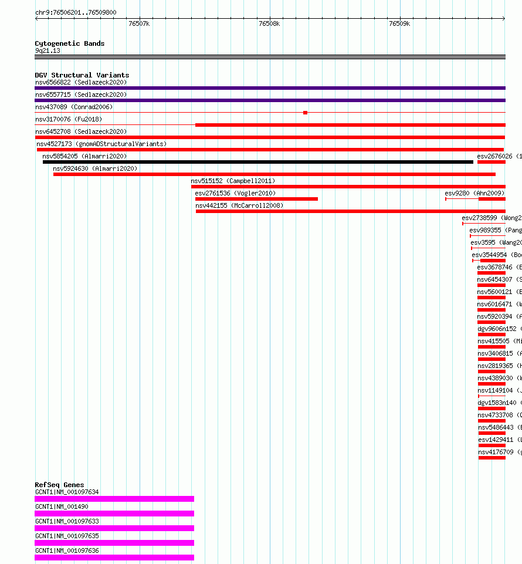This screenshot has height=564, width=522.
Task: Open variant nsv4733708 label
Action: click(500, 415)
